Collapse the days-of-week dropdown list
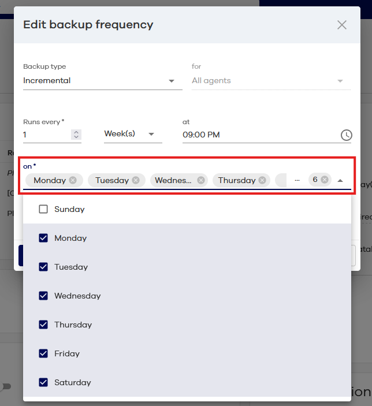The image size is (372, 406). [340, 180]
